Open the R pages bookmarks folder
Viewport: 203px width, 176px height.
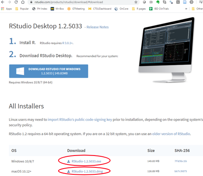[x=139, y=9]
